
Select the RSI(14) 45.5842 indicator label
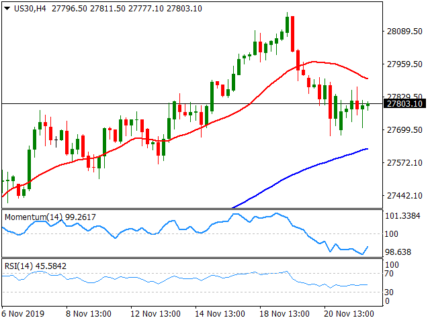[36, 266]
